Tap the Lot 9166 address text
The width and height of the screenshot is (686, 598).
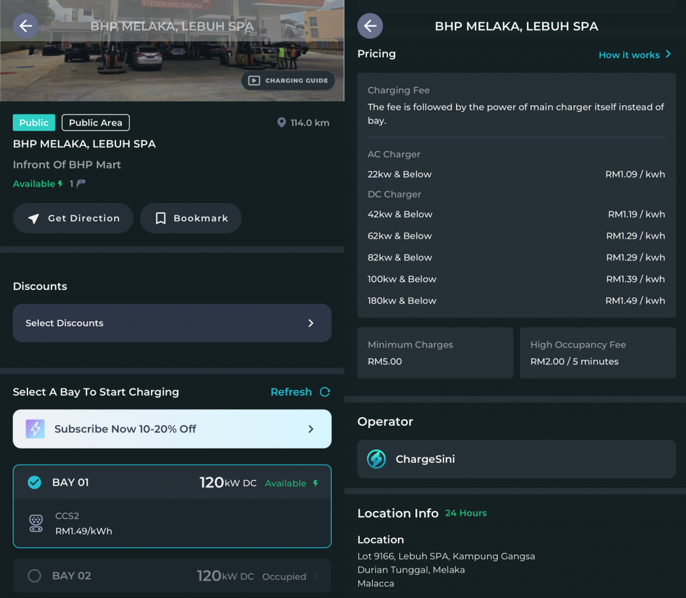447,570
